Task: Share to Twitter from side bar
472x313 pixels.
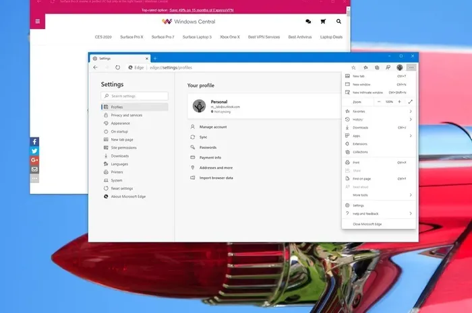Action: 34,151
